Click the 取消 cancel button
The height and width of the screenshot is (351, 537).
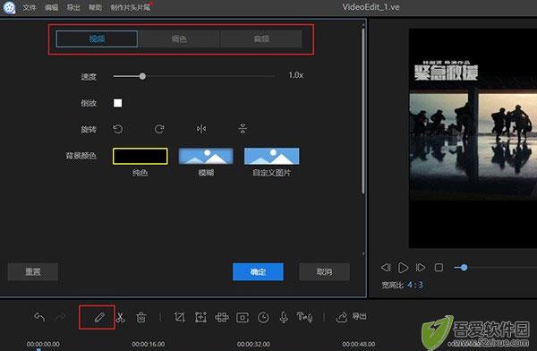pyautogui.click(x=324, y=272)
